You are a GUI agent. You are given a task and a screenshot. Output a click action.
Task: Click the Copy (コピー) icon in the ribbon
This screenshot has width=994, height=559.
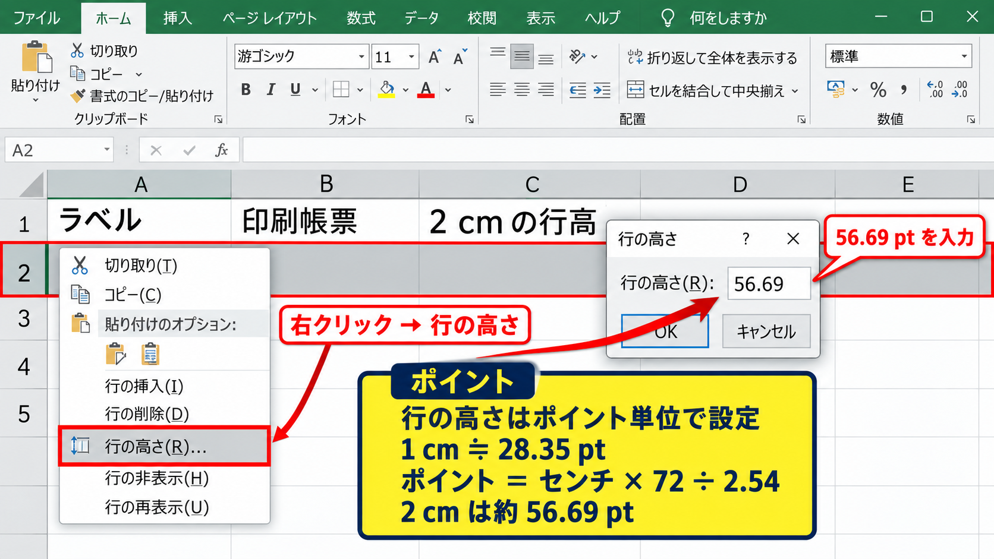(x=78, y=73)
